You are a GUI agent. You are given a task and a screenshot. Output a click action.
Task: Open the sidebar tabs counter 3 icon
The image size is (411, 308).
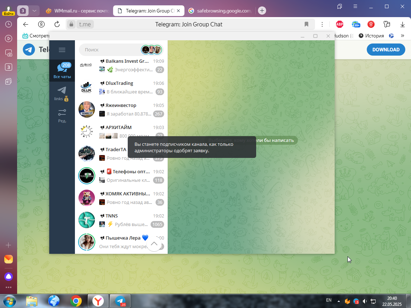click(9, 67)
